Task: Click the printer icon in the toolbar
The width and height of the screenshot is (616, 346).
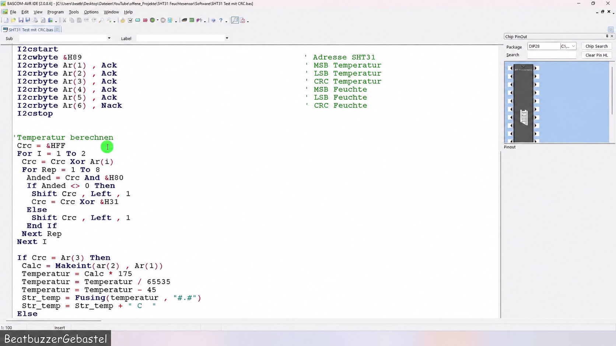Action: coord(36,21)
